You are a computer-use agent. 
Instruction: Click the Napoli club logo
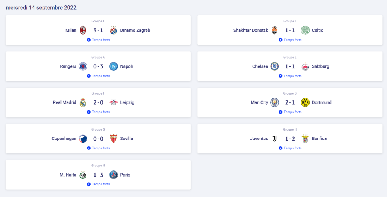[113, 66]
